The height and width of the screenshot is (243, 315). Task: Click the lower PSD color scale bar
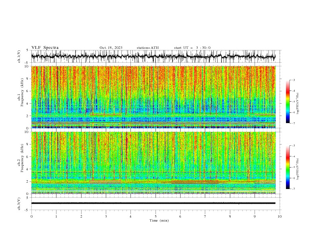coord(288,167)
